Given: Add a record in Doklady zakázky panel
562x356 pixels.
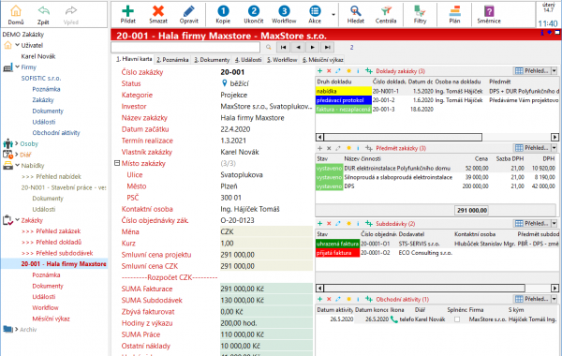Looking at the screenshot, I should click(319, 71).
